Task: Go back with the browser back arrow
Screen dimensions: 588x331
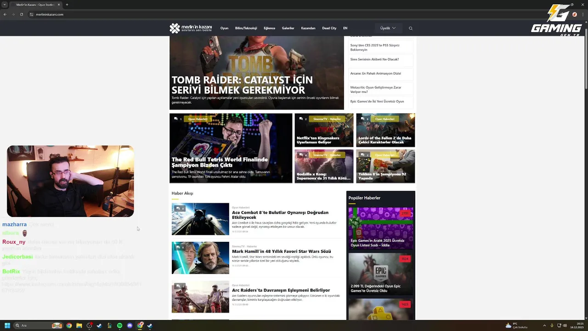Action: [x=5, y=14]
